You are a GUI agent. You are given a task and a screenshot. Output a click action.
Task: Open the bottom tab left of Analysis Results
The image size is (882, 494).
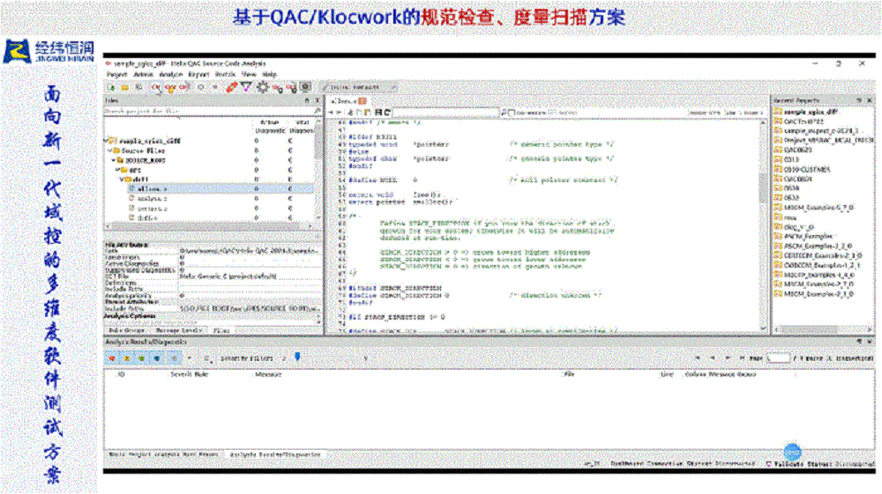(x=164, y=454)
